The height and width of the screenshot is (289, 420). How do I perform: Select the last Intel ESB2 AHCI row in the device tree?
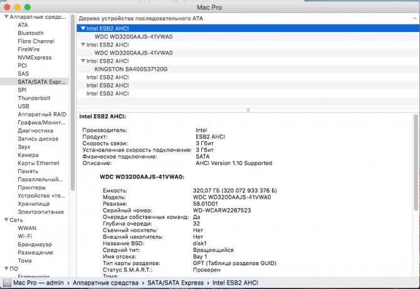[x=248, y=93]
